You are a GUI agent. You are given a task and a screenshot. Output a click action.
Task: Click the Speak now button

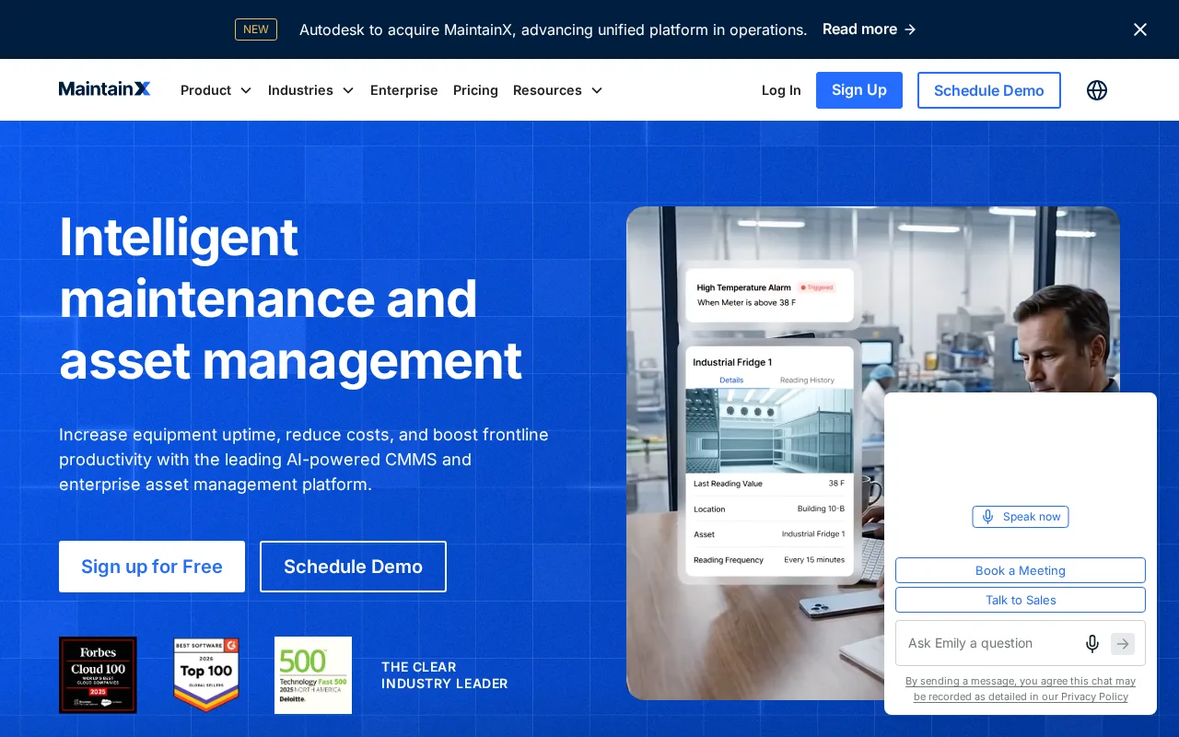pyautogui.click(x=1021, y=517)
